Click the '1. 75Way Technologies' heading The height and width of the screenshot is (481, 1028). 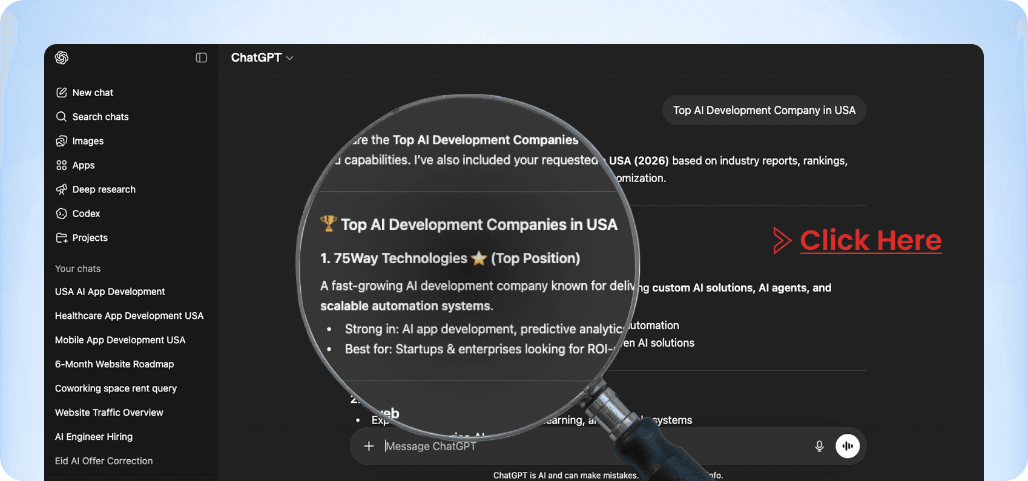point(450,258)
